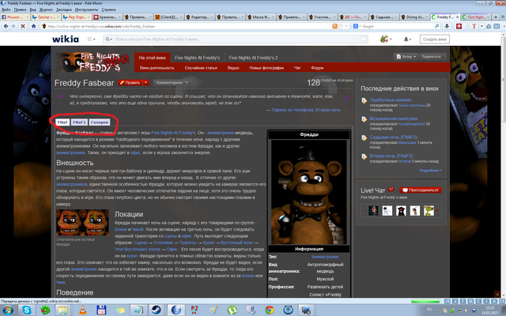Click the red T toolbar icon

pos(474,26)
